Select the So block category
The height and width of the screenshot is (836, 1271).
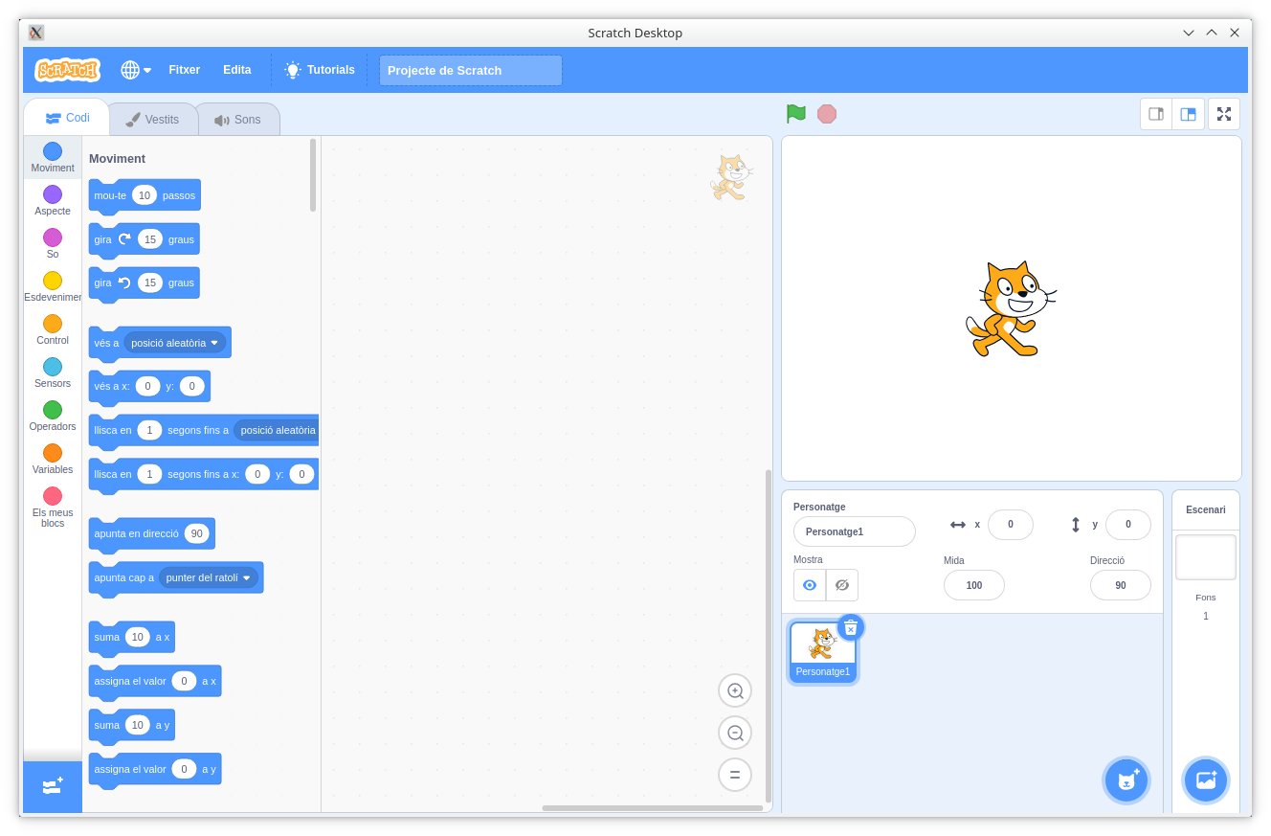tap(53, 244)
